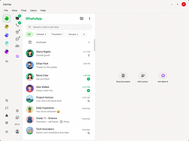Click the Ask Meta AI icon
This screenshot has width=189, height=141.
pos(163,75)
